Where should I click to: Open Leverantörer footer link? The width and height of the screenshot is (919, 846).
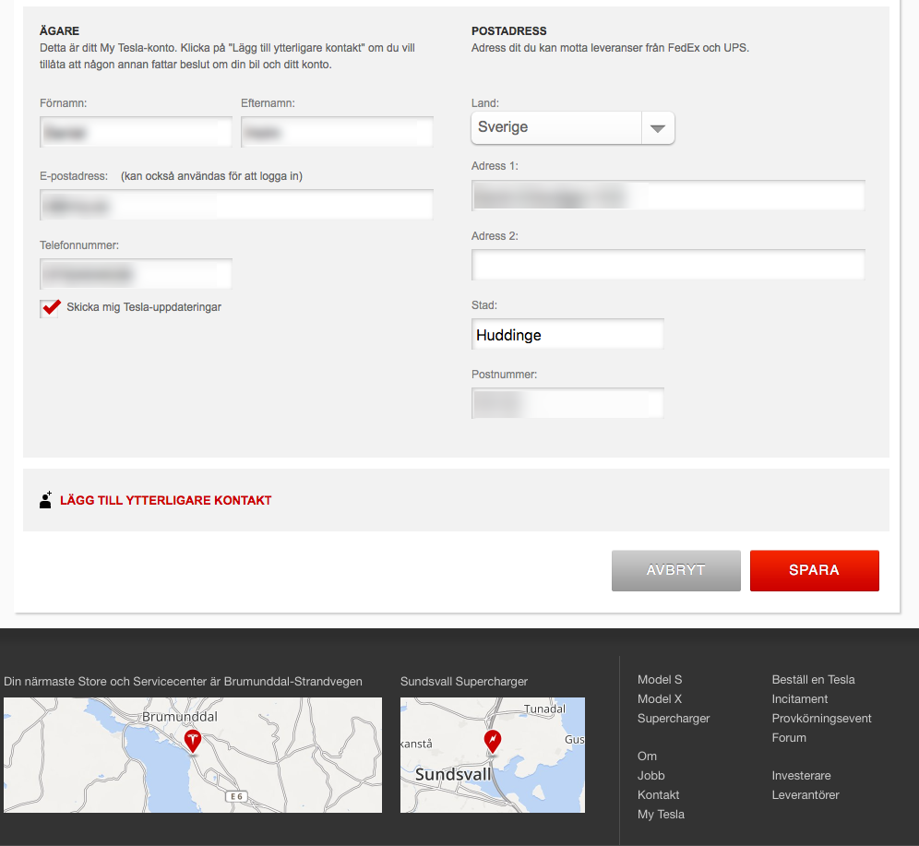click(x=806, y=795)
